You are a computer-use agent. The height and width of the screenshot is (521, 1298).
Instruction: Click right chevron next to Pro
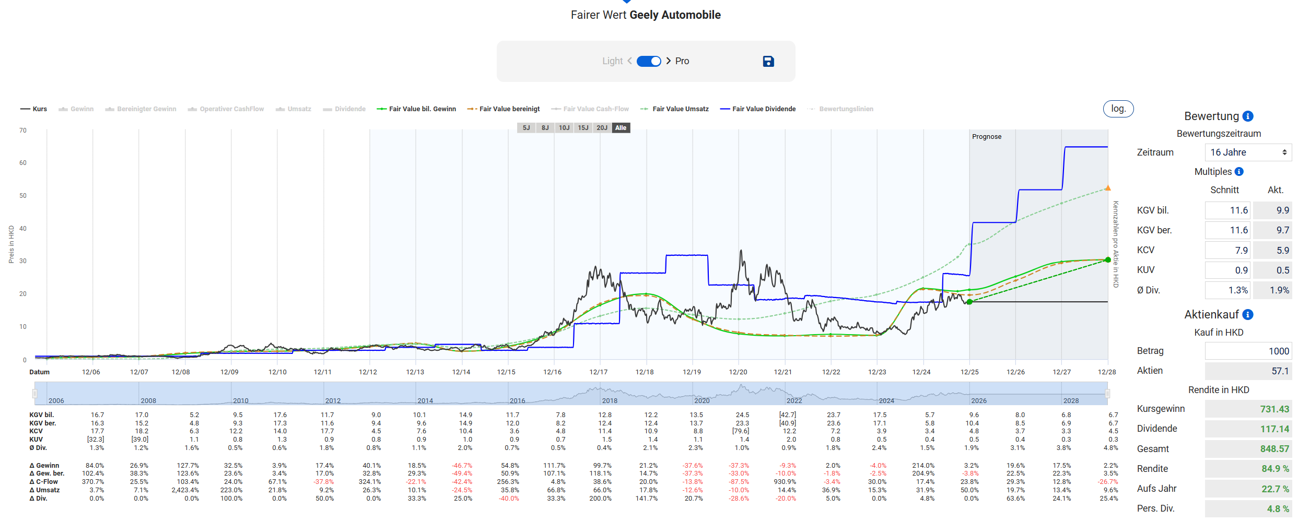tap(669, 61)
